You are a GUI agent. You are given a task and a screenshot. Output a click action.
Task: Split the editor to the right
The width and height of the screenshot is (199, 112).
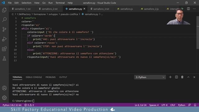pyautogui.click(x=188, y=9)
